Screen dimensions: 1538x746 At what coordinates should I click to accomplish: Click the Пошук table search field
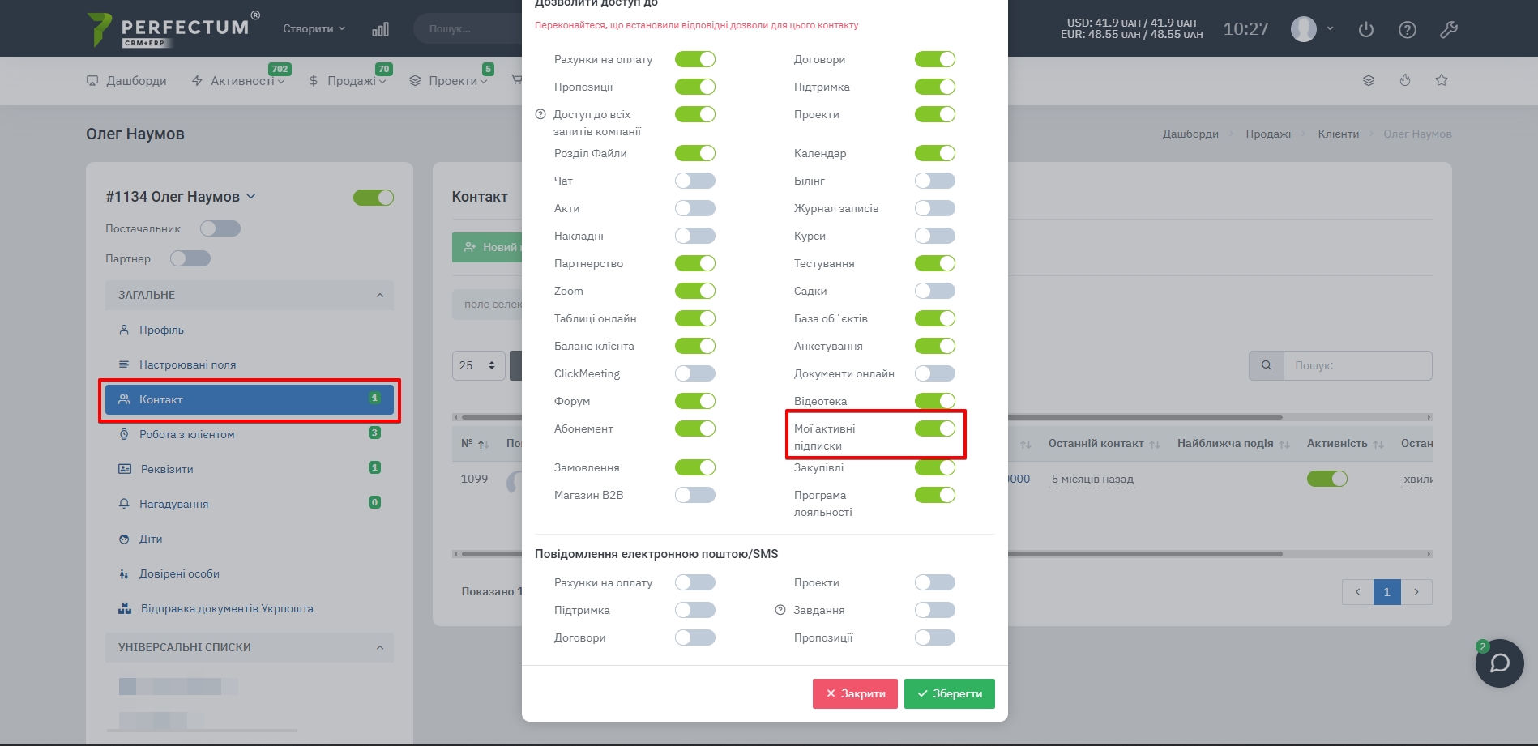(x=1357, y=365)
